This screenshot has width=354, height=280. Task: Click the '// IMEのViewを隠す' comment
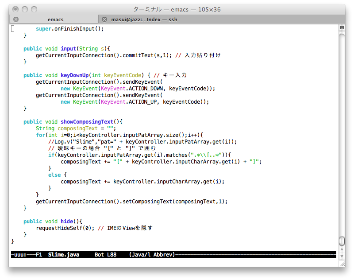[125, 228]
